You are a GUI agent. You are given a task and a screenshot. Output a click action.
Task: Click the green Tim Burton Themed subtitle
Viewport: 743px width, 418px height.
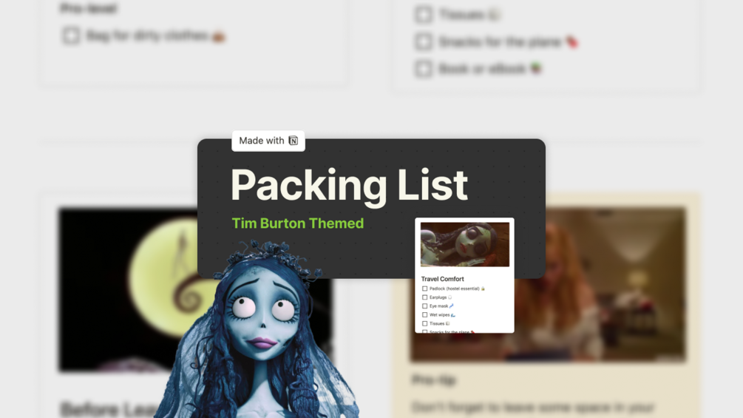[x=298, y=223]
